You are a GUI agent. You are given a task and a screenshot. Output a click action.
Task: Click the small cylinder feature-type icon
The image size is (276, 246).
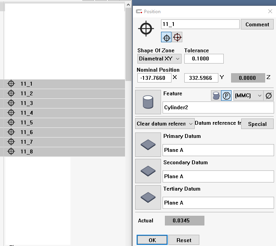(x=216, y=96)
